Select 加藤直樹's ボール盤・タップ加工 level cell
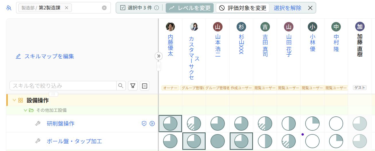This screenshot has width=375, height=151. click(360, 141)
